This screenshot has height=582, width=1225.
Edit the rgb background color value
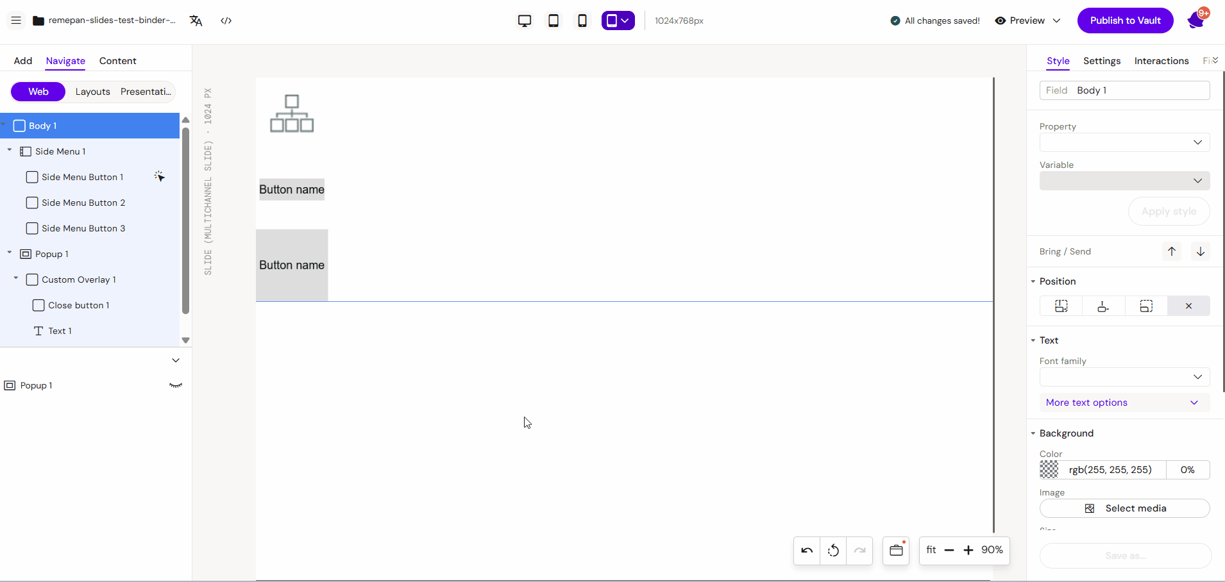coord(1110,470)
